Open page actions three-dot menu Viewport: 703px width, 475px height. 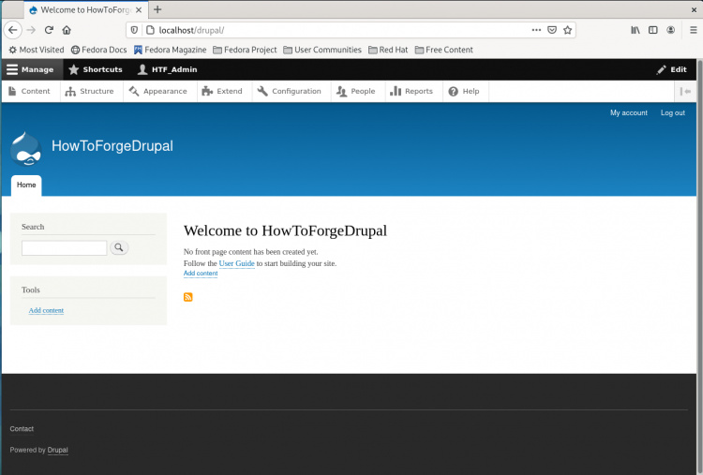[x=536, y=30]
